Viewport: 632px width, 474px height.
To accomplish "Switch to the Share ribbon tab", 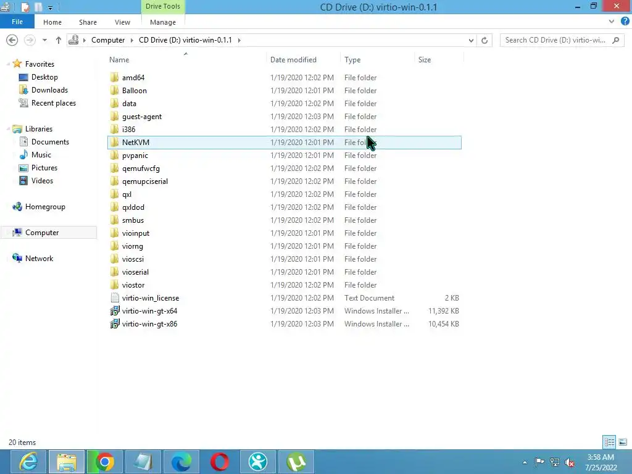I will pos(88,22).
